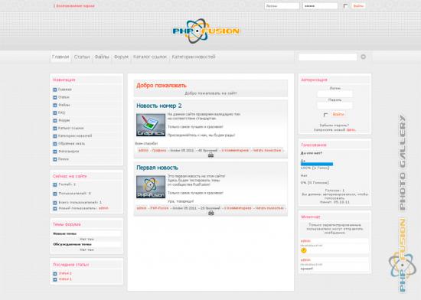Click the Всего пользователей: 1 row
Screen dimensions: 421x300
pos(80,202)
